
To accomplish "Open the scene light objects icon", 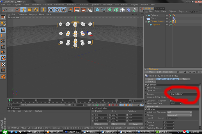I will (x=122, y=10).
